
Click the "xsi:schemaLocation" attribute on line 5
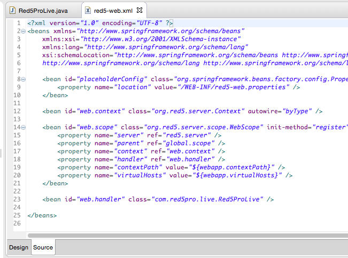coord(76,55)
